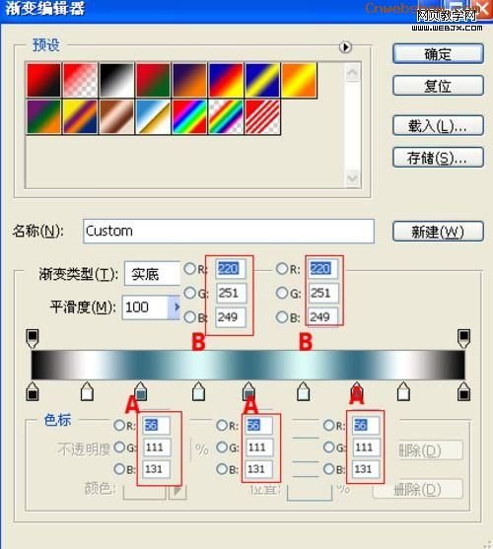
Task: Click the 载入(L)... load button
Action: [x=438, y=126]
